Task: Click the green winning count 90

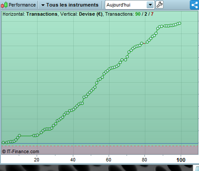Action: click(x=138, y=14)
